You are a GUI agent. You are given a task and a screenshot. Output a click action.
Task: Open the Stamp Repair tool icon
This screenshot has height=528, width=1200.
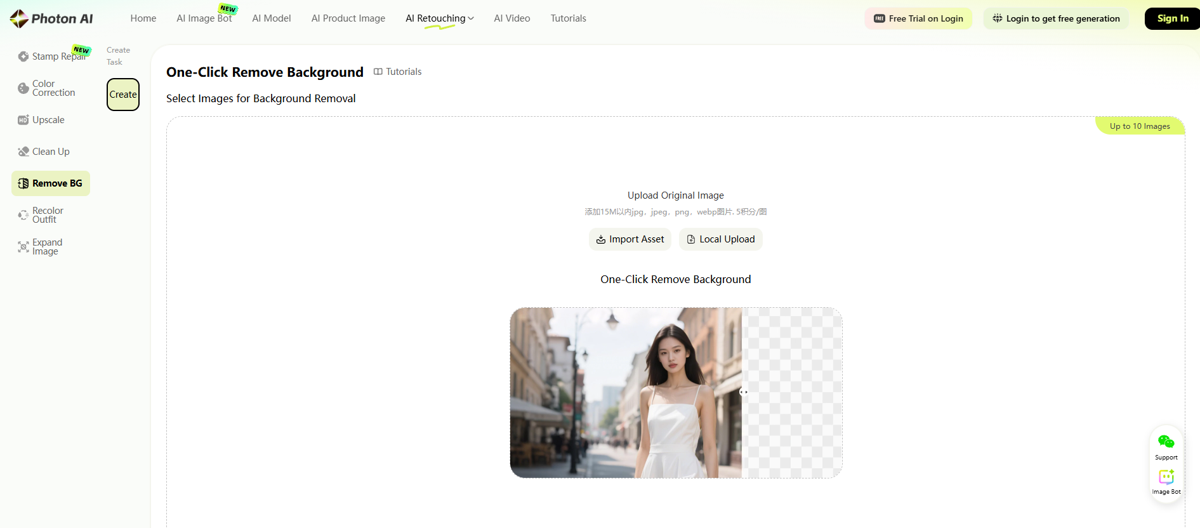tap(23, 56)
